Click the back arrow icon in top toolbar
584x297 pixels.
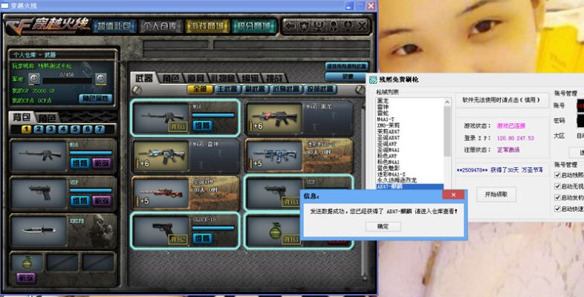coord(289,26)
